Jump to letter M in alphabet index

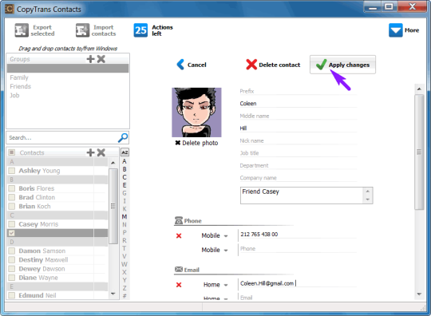coord(125,216)
